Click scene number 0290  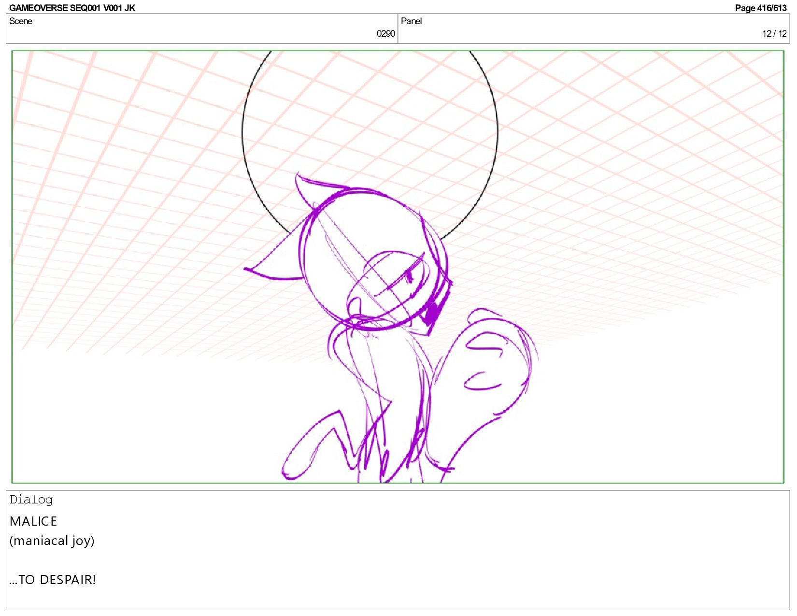click(385, 34)
